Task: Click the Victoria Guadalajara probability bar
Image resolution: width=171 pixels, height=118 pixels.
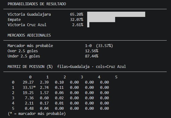Action: pyautogui.click(x=116, y=14)
